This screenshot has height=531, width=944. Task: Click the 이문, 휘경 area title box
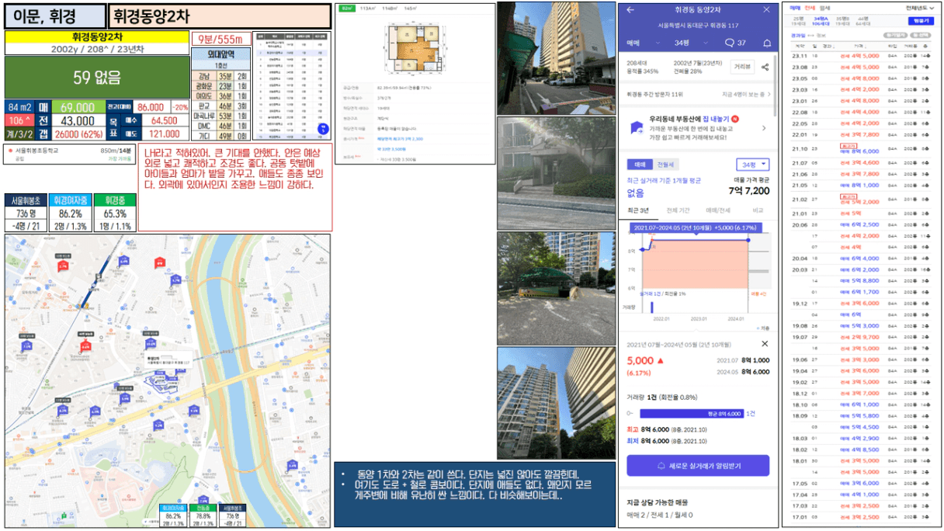coord(55,16)
